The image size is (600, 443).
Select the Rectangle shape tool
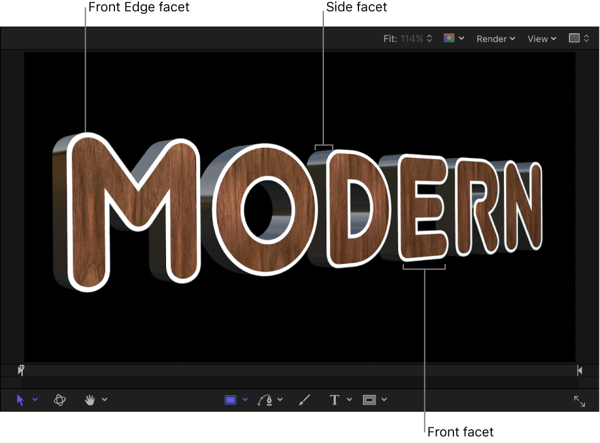(231, 400)
